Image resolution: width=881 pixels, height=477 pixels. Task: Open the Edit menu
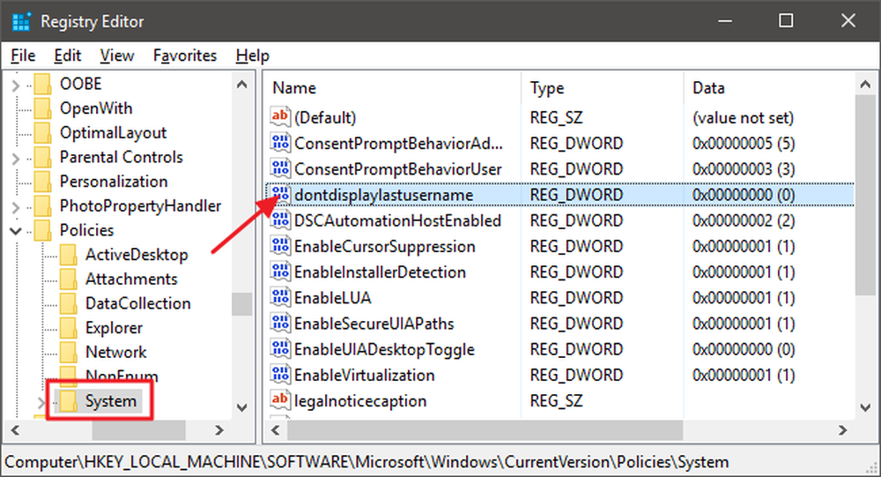pyautogui.click(x=68, y=56)
